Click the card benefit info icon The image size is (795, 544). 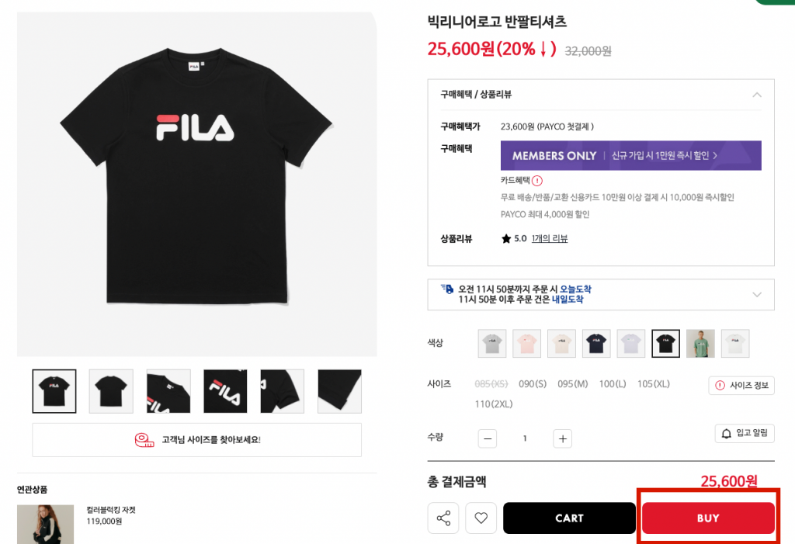tap(537, 180)
